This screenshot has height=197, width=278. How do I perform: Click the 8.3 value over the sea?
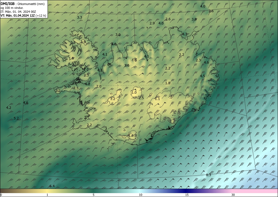(x=209, y=175)
